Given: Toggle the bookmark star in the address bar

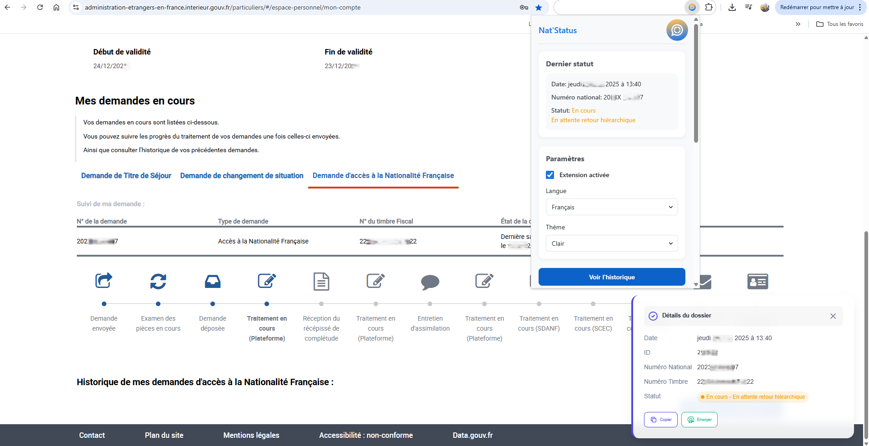Looking at the screenshot, I should 539,7.
